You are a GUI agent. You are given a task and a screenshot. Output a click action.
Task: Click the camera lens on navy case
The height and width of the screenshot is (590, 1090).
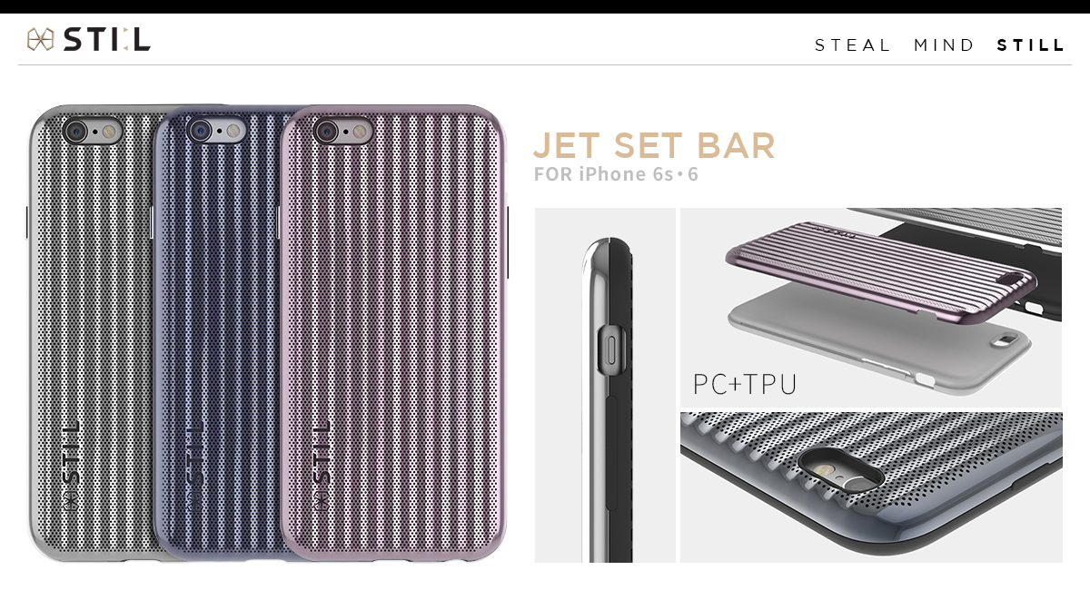(x=202, y=132)
